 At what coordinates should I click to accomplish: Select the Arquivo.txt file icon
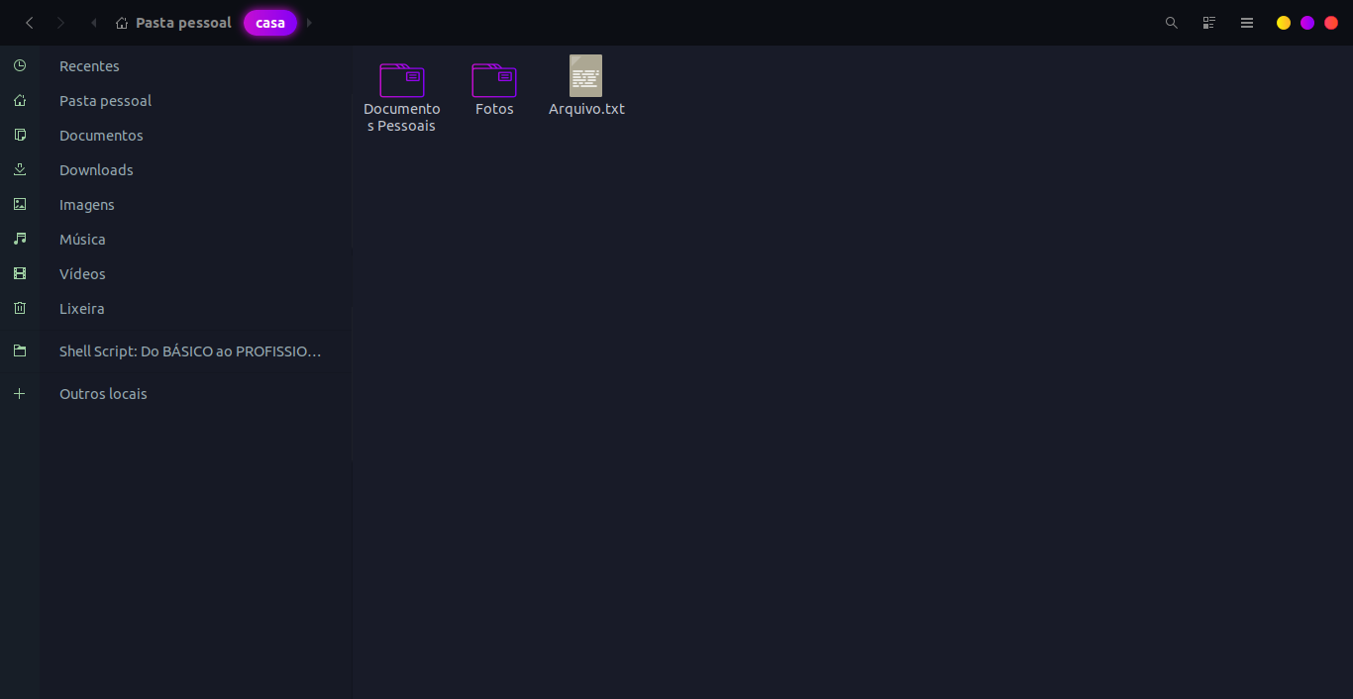tap(586, 75)
